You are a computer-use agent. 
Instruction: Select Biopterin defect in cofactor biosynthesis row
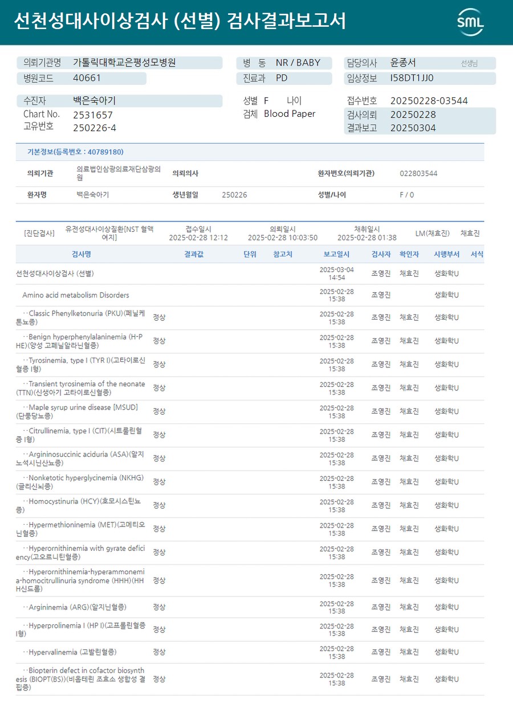[x=250, y=679]
